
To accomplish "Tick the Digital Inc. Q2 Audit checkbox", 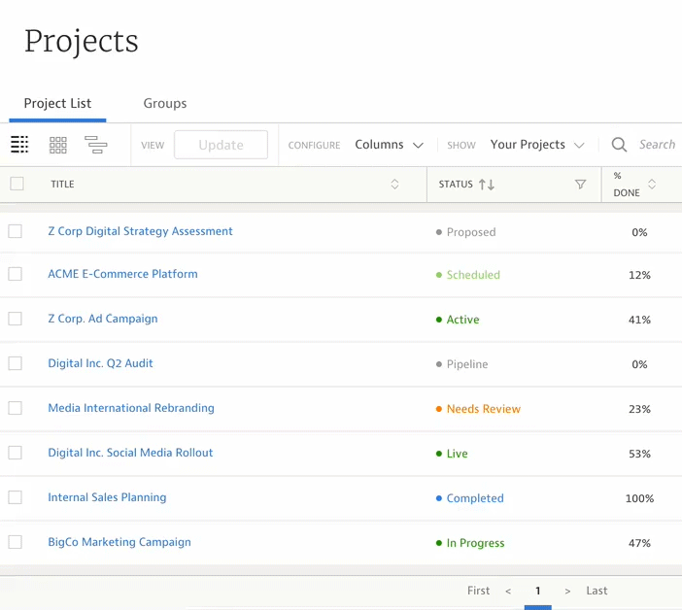I will pyautogui.click(x=16, y=363).
